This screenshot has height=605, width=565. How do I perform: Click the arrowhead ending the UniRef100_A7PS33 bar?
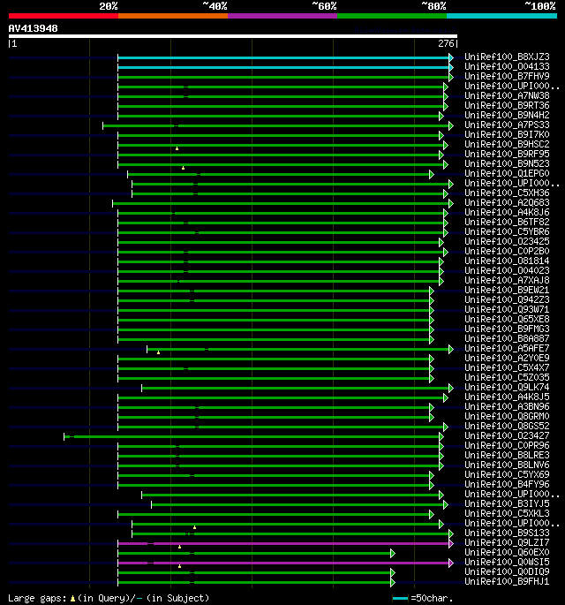point(451,125)
